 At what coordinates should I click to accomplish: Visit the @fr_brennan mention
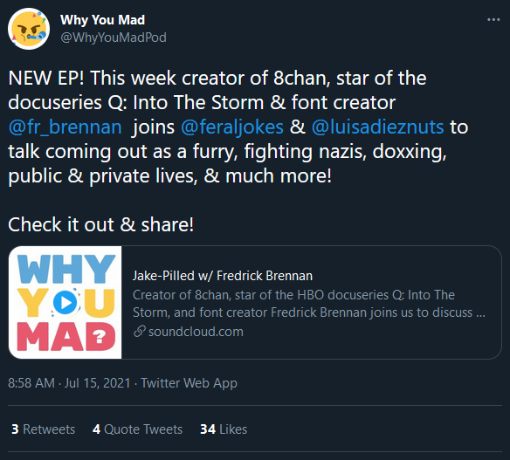pos(65,127)
